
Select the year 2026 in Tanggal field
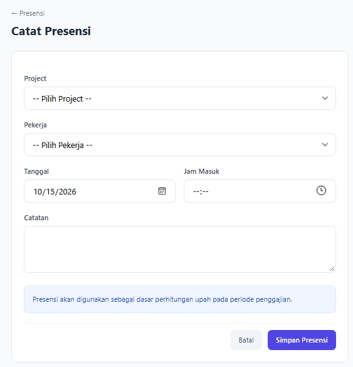tap(67, 192)
